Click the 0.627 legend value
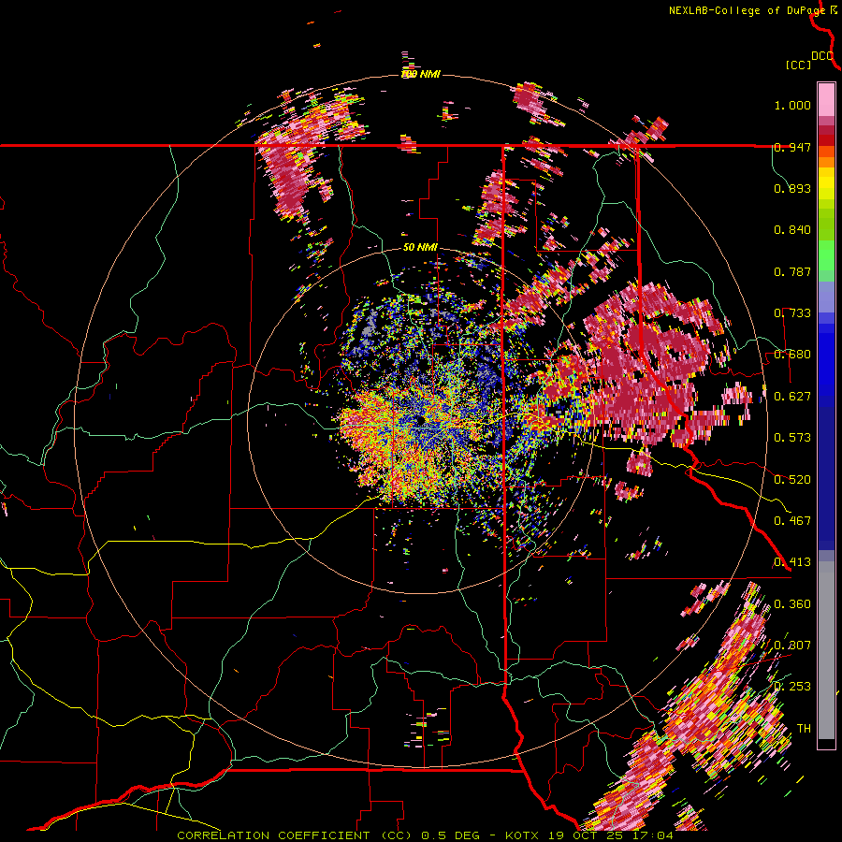 (x=792, y=397)
